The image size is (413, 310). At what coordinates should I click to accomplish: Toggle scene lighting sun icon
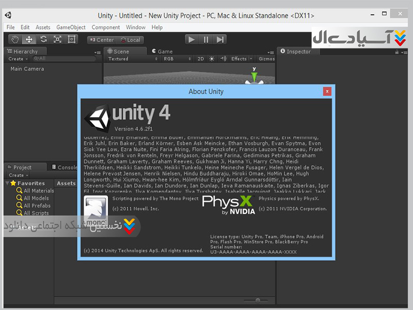click(x=212, y=59)
